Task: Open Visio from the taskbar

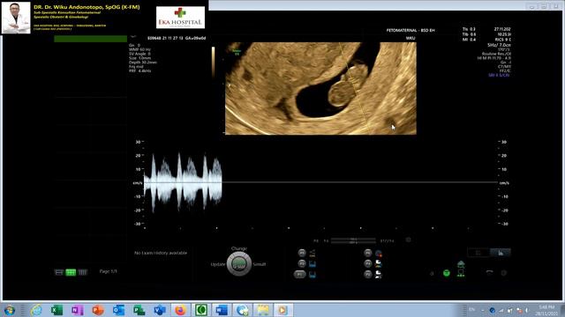Action: (x=160, y=310)
